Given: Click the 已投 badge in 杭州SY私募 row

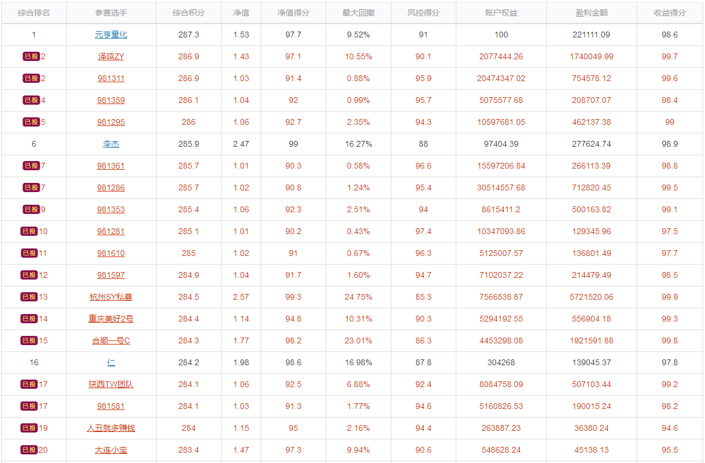Looking at the screenshot, I should click(29, 297).
